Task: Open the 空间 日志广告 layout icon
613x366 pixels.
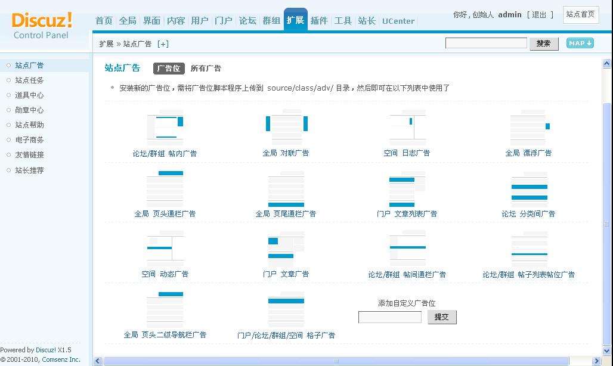Action: pos(407,128)
